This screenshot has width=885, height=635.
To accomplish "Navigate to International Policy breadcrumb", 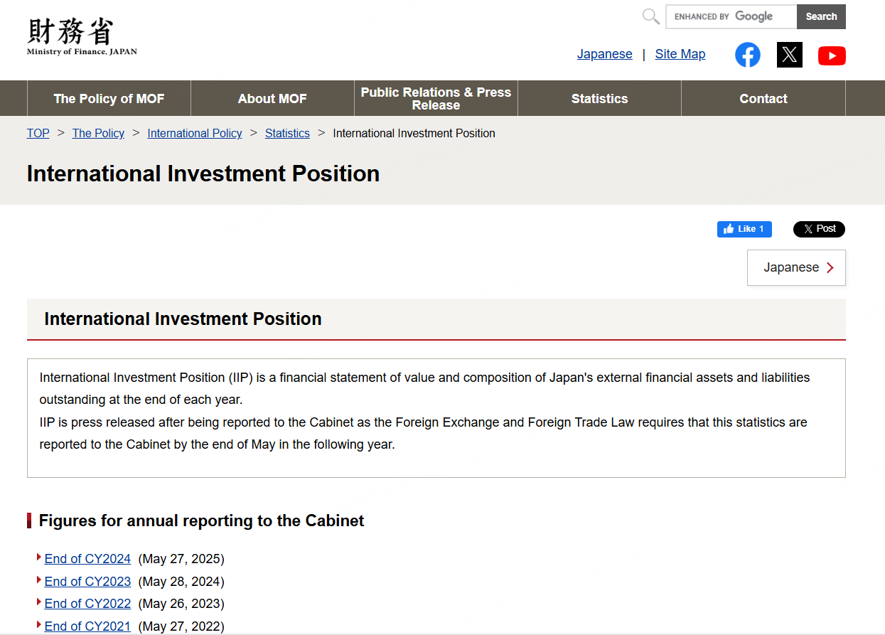I will click(195, 134).
